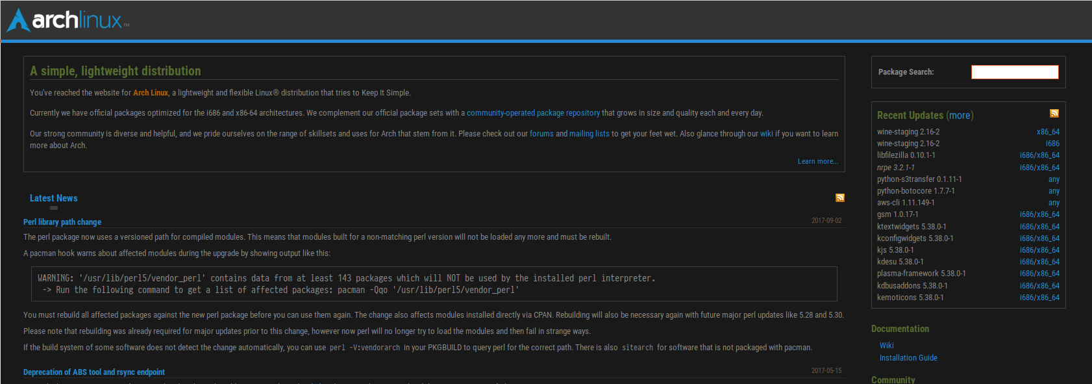Open the mailing lists link
The width and height of the screenshot is (1092, 384).
(x=589, y=134)
